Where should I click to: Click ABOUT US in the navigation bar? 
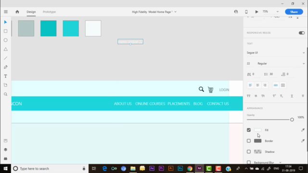click(x=123, y=104)
